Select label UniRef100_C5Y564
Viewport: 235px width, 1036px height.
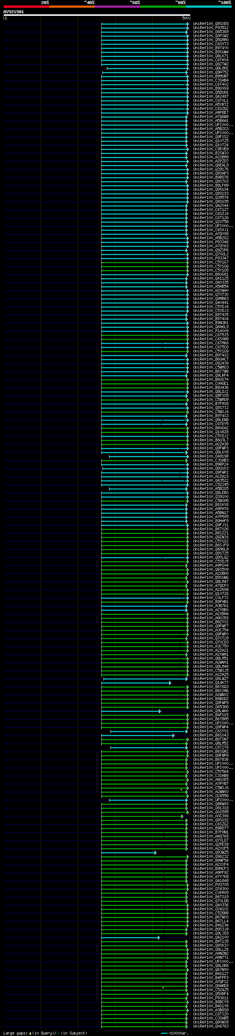pyautogui.click(x=211, y=772)
